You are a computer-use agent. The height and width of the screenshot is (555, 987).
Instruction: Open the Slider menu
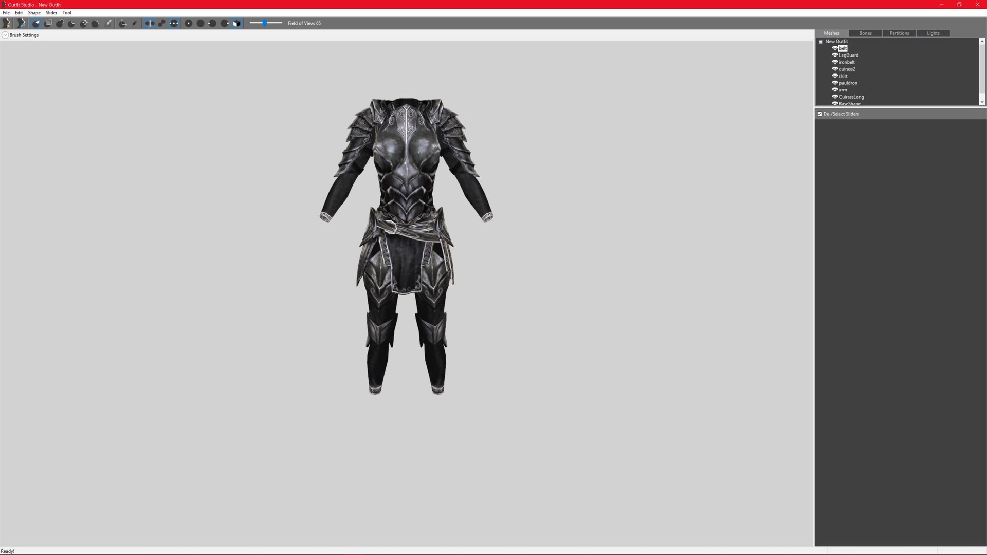[x=51, y=13]
